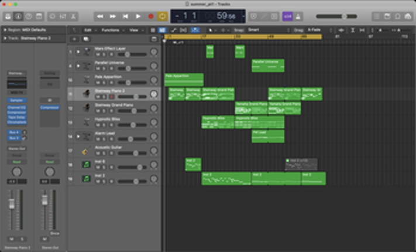Open the Functions menu in Tracks area
This screenshot has width=416, height=252.
click(x=111, y=29)
